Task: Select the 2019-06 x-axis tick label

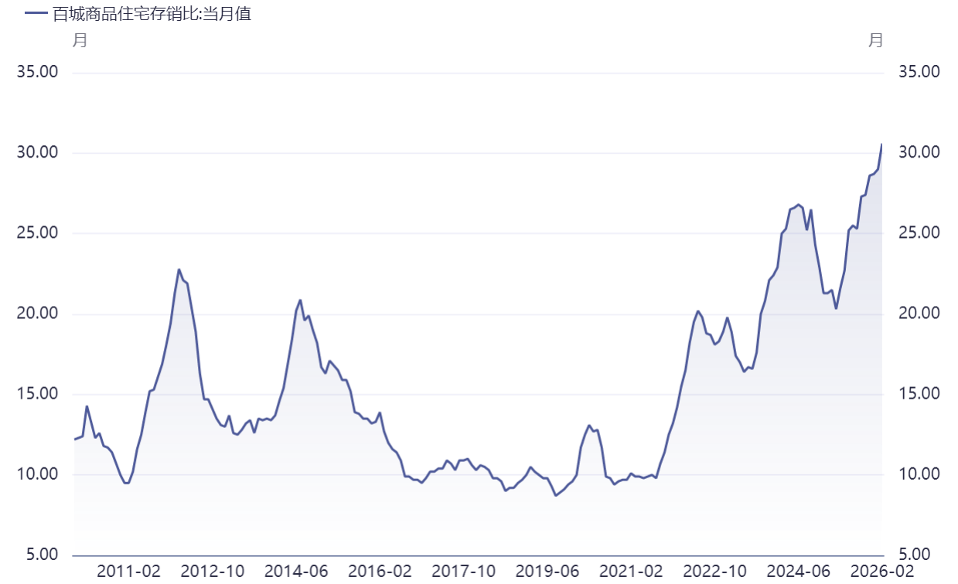Action: pyautogui.click(x=547, y=571)
